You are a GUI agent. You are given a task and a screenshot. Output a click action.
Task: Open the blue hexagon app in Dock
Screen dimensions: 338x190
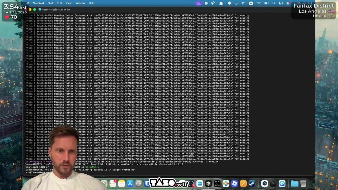coord(265,183)
